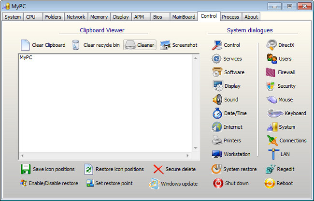Click the Clear Clipboard page icon
Image resolution: width=314 pixels, height=201 pixels.
(x=25, y=45)
